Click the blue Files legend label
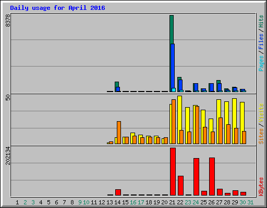267x208 pixels. (261, 42)
